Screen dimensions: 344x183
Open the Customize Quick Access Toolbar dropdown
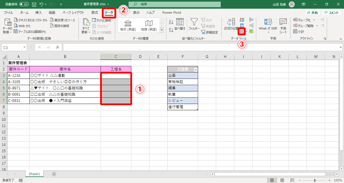(61, 5)
